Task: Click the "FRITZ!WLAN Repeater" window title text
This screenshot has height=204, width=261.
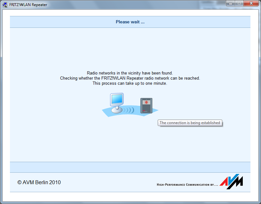Action: [28, 5]
